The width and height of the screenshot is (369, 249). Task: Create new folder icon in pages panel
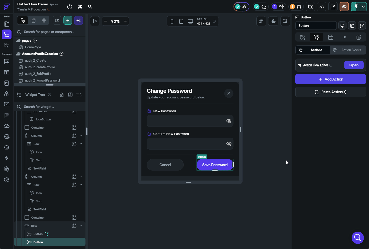pyautogui.click(x=57, y=20)
